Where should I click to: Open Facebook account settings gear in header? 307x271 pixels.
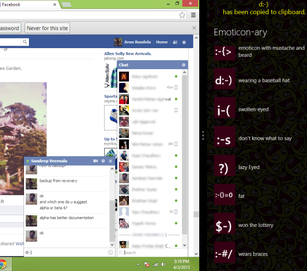[x=184, y=42]
